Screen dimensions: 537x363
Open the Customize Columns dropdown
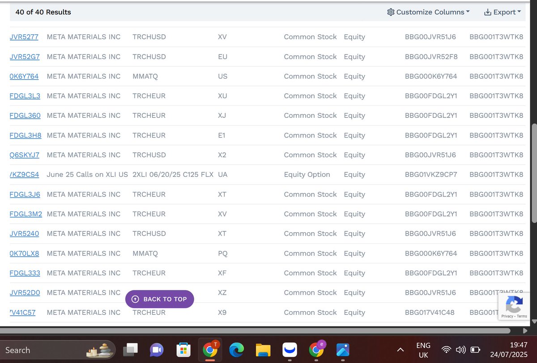pyautogui.click(x=428, y=12)
